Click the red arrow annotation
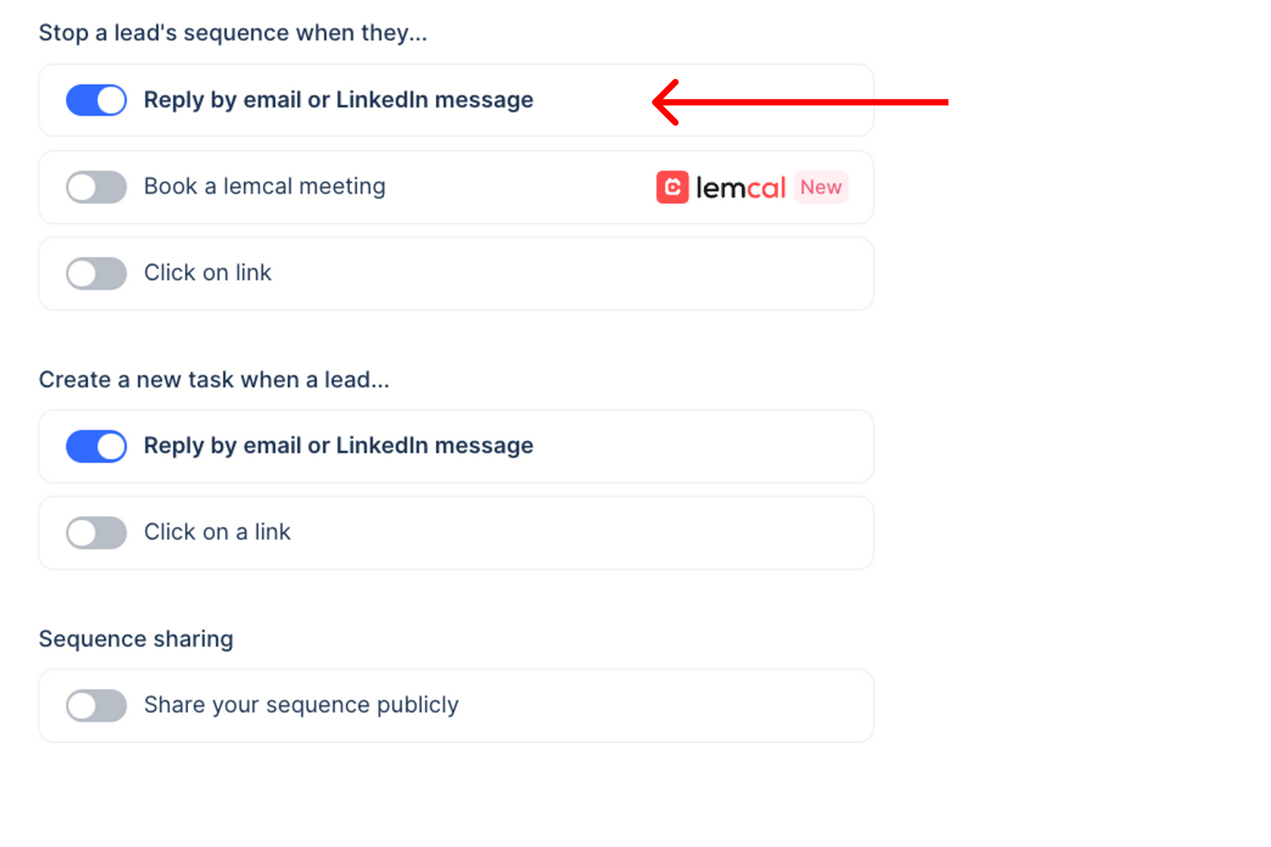The height and width of the screenshot is (847, 1271). 799,102
